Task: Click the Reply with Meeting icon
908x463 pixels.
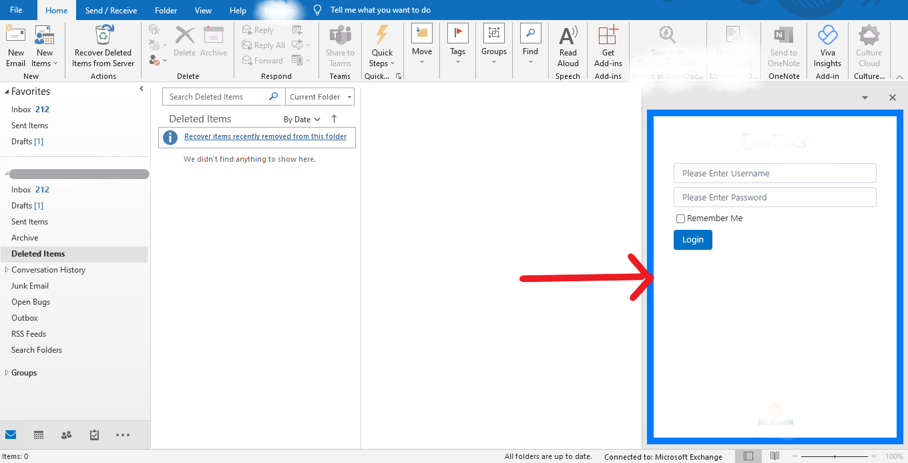Action: click(297, 30)
